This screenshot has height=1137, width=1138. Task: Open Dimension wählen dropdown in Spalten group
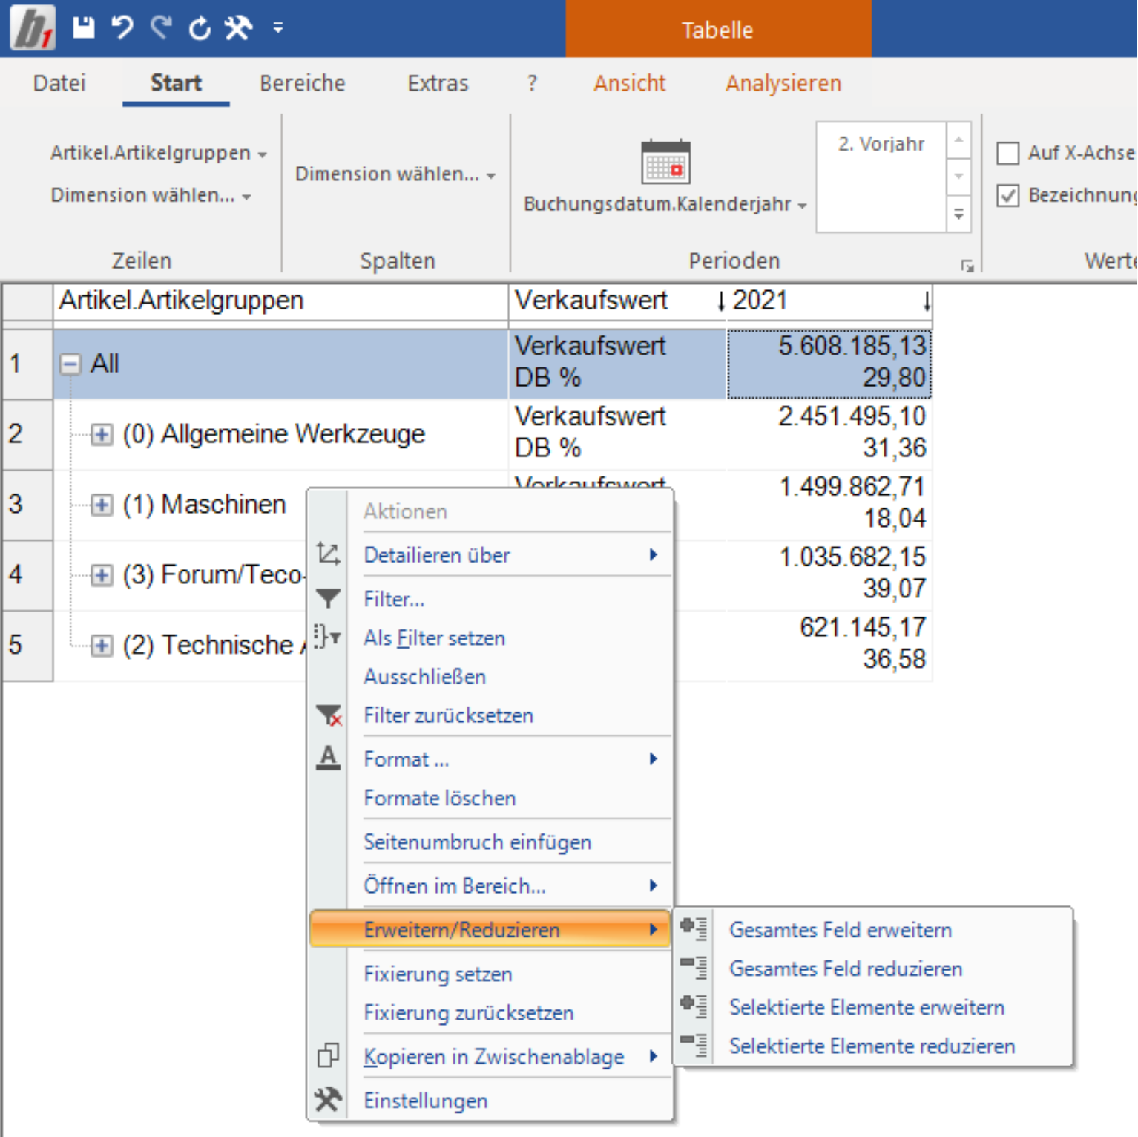point(395,174)
